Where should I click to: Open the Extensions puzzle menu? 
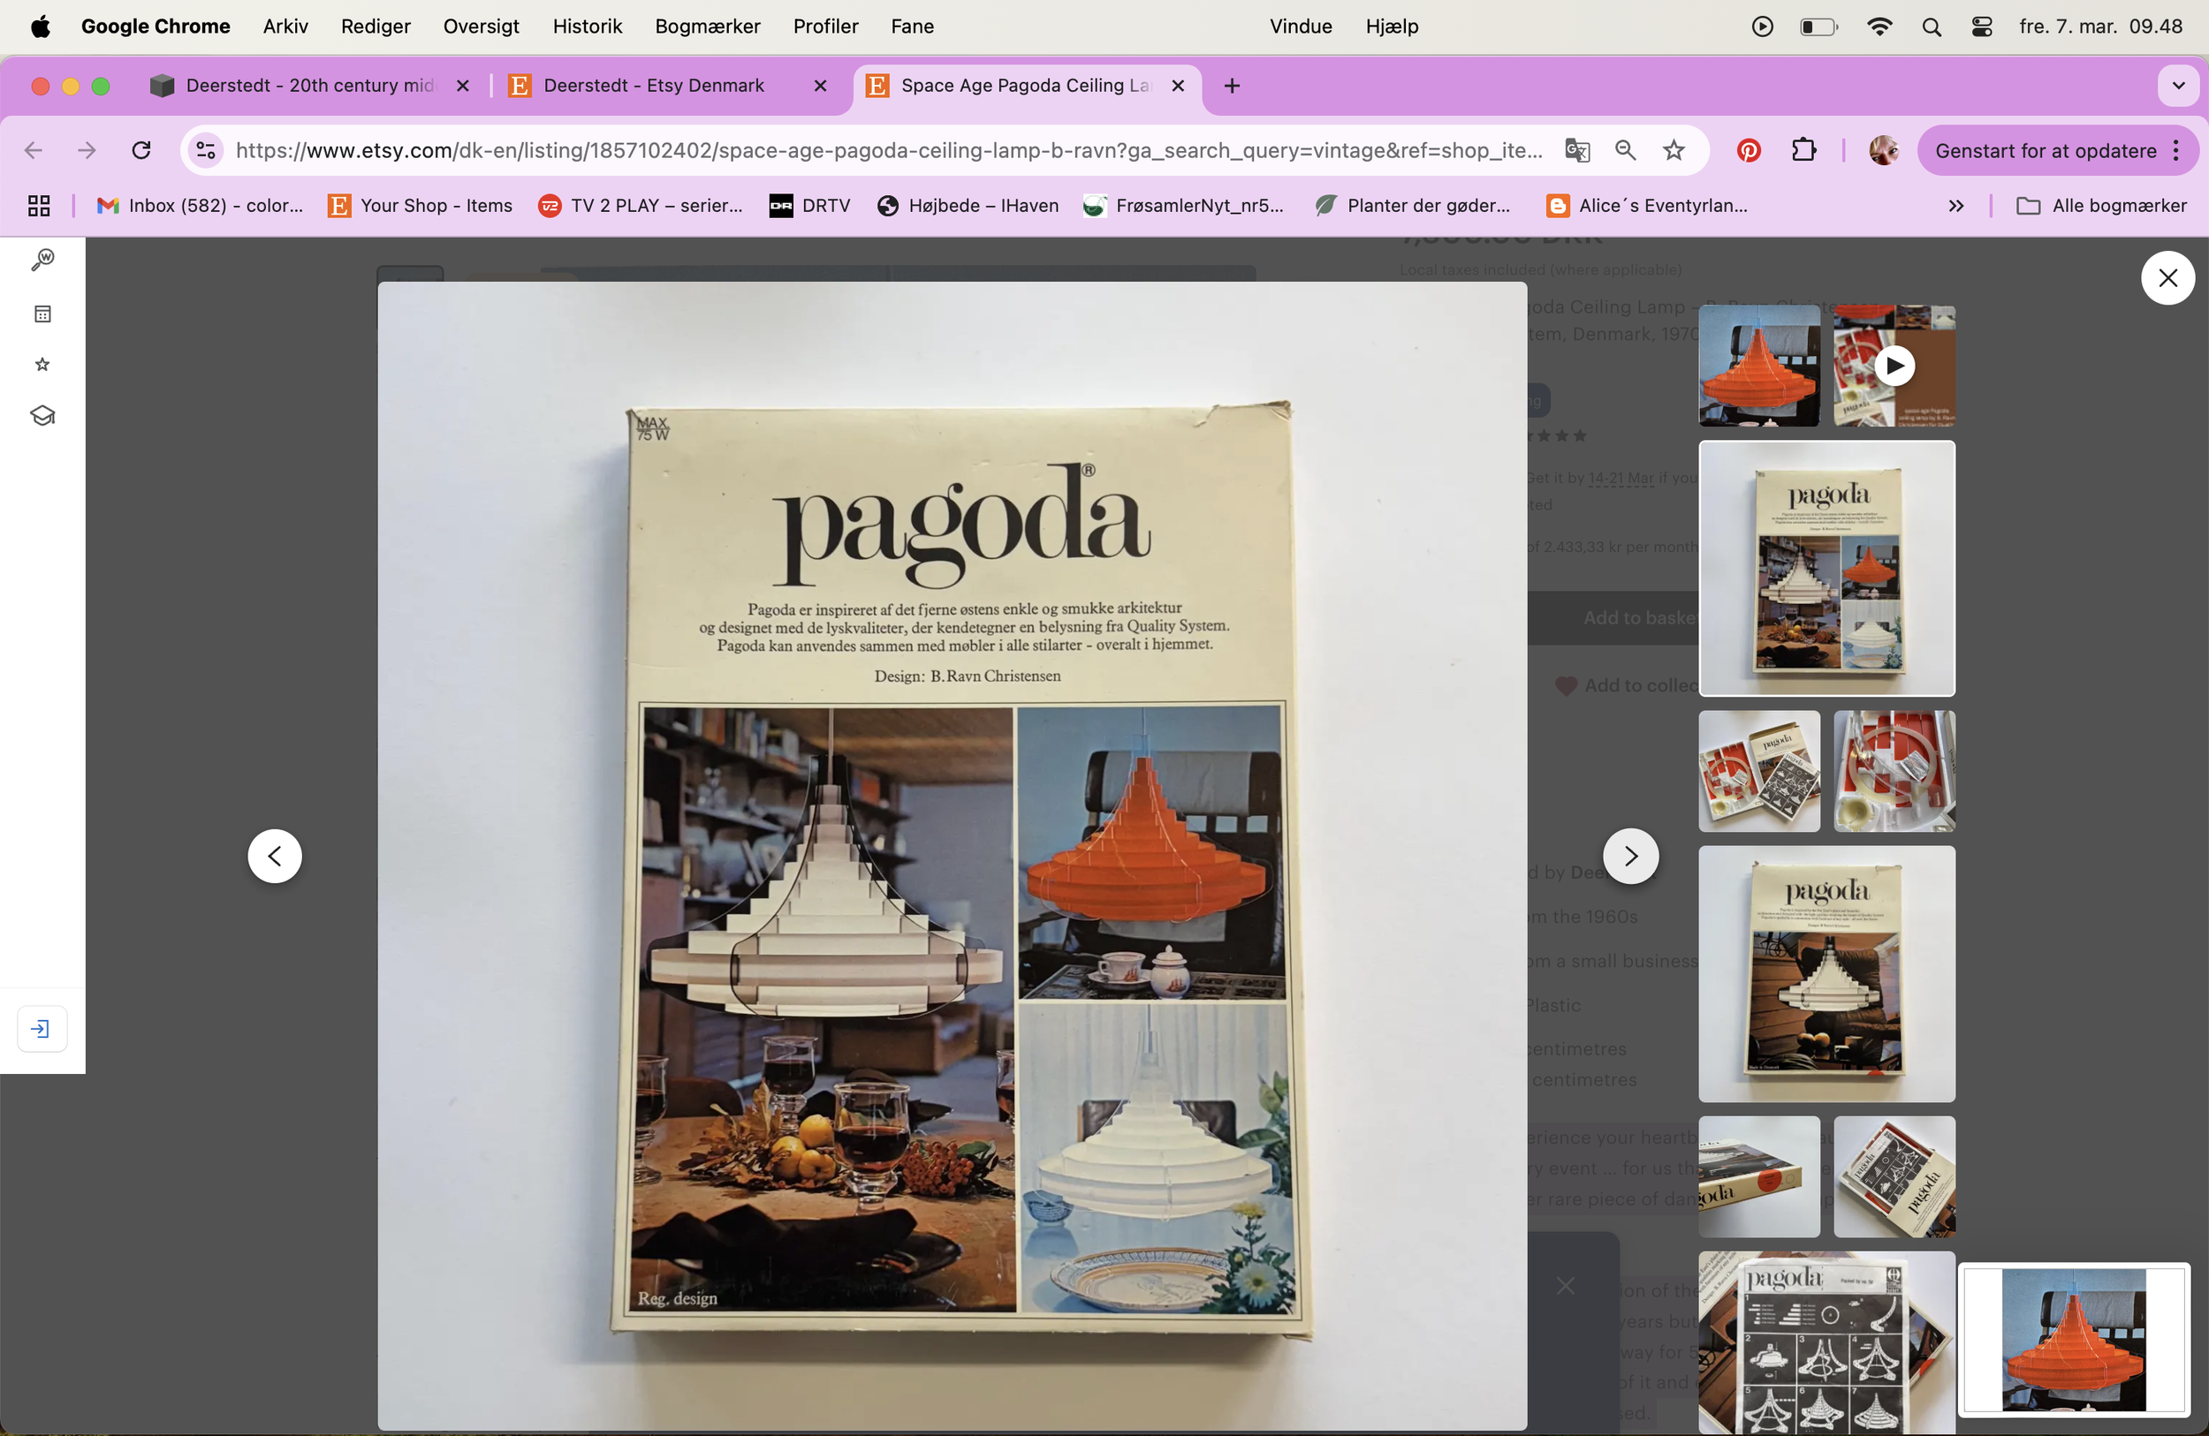(x=1803, y=150)
